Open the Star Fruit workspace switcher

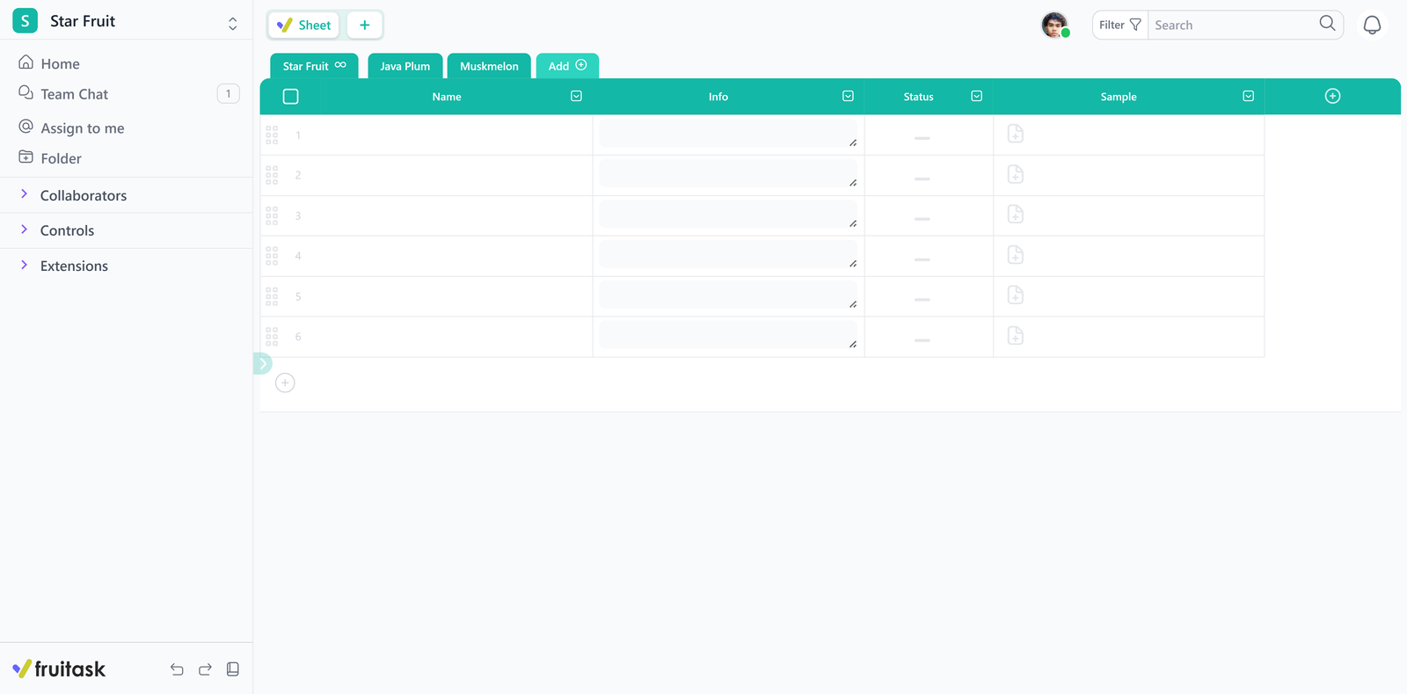point(232,23)
